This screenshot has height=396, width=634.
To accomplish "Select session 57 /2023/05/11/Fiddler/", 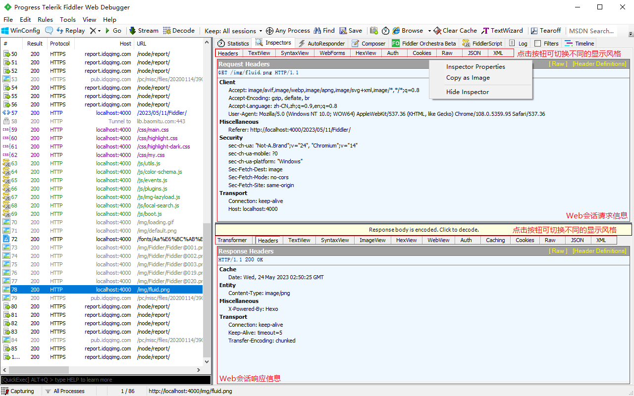I will click(102, 113).
